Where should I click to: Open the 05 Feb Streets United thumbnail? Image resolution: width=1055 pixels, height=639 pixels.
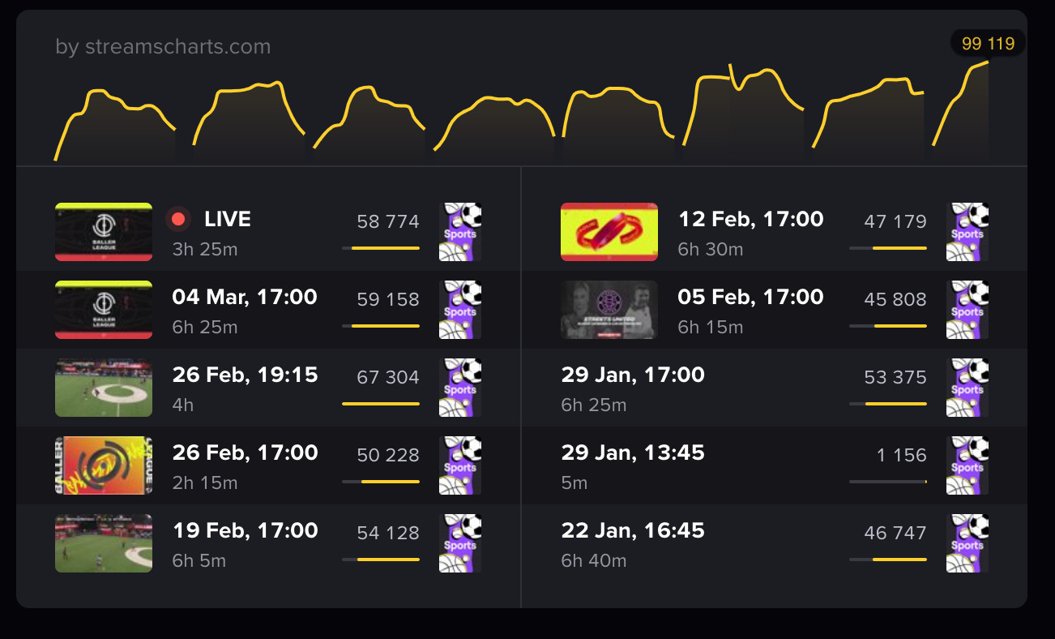[x=609, y=310]
